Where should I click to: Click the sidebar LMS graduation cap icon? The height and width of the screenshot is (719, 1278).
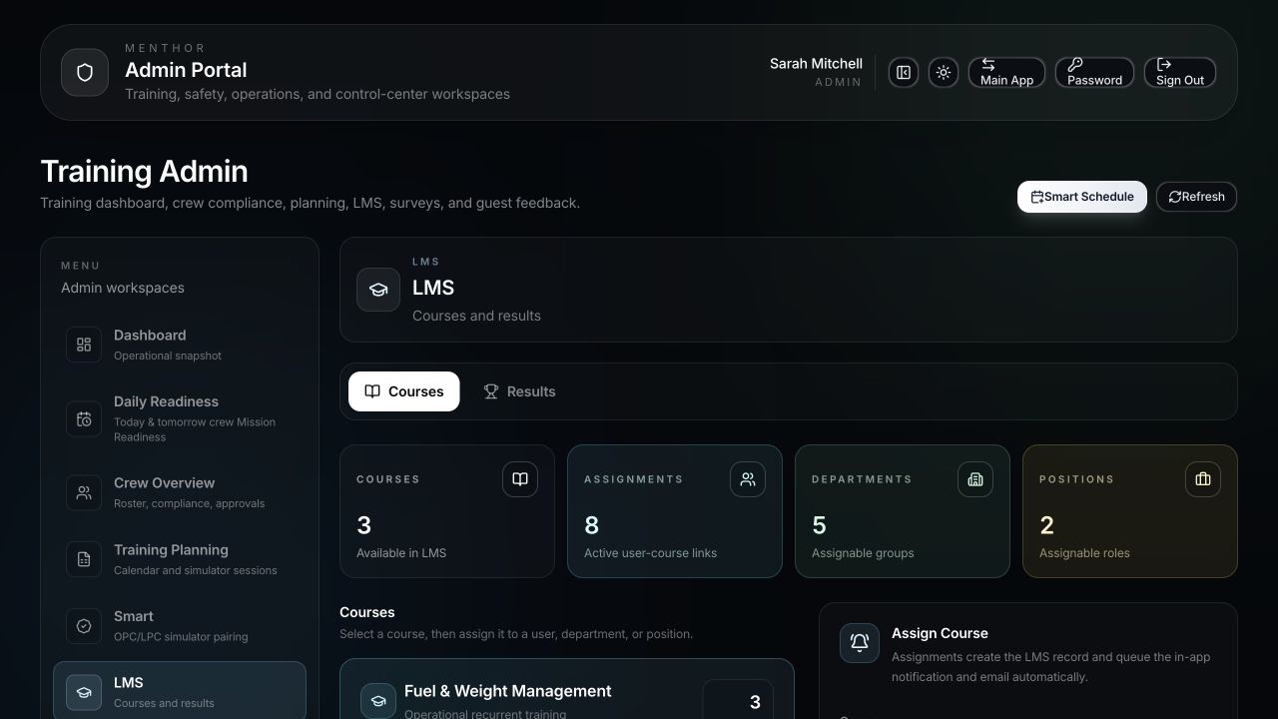84,692
